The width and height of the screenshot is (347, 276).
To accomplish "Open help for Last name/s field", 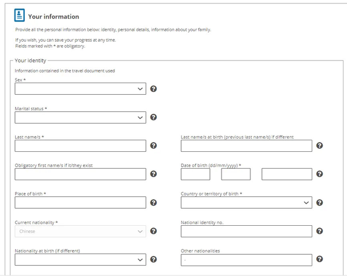I will pos(153,146).
